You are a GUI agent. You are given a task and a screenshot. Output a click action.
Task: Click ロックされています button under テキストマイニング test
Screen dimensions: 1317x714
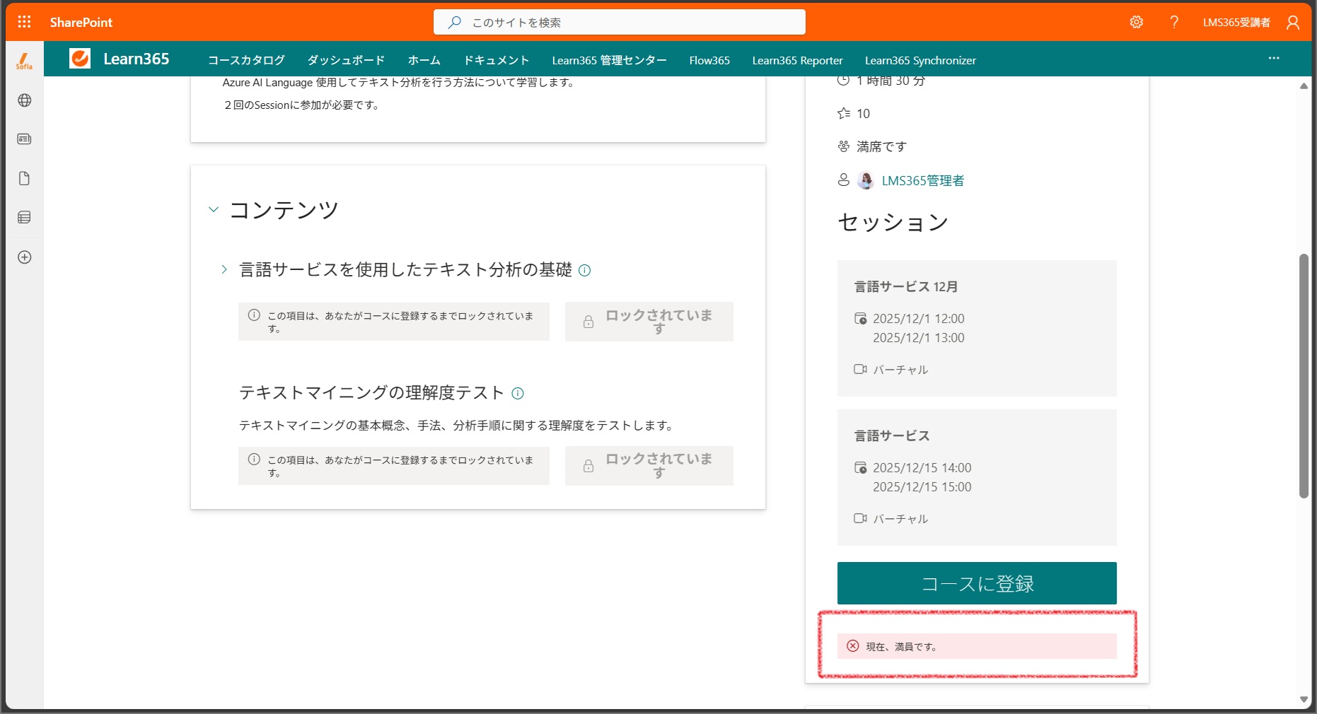click(649, 466)
